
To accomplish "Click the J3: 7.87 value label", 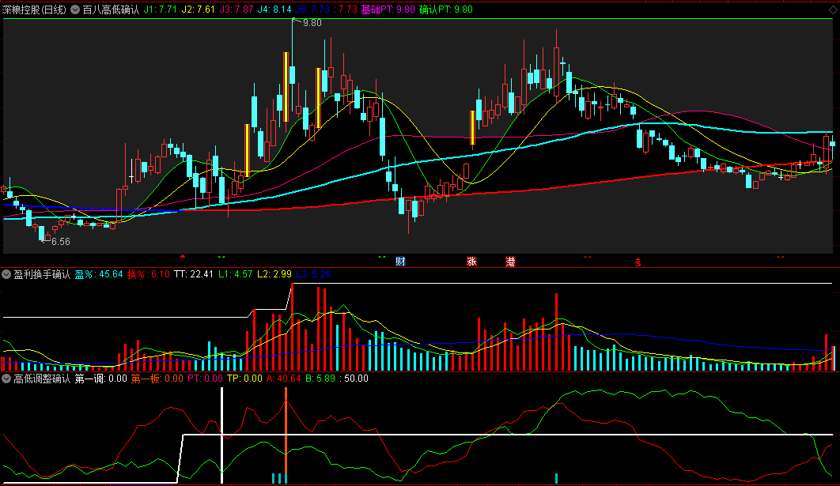I will [236, 9].
